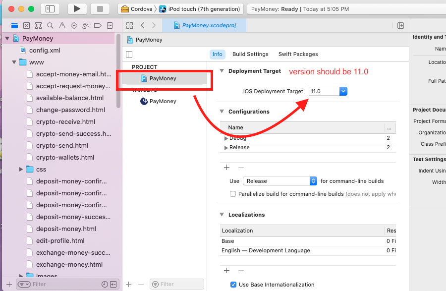The width and height of the screenshot is (446, 291).
Task: Open the Issue navigator warning triangle icon
Action: (x=62, y=26)
